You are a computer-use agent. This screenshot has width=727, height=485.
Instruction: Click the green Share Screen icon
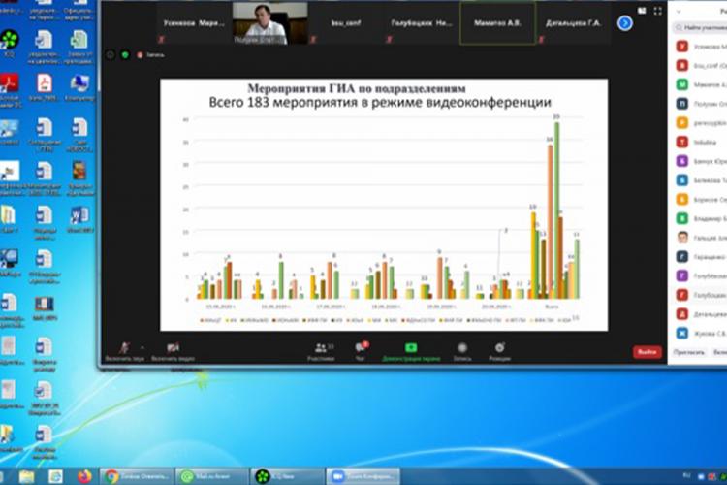411,349
